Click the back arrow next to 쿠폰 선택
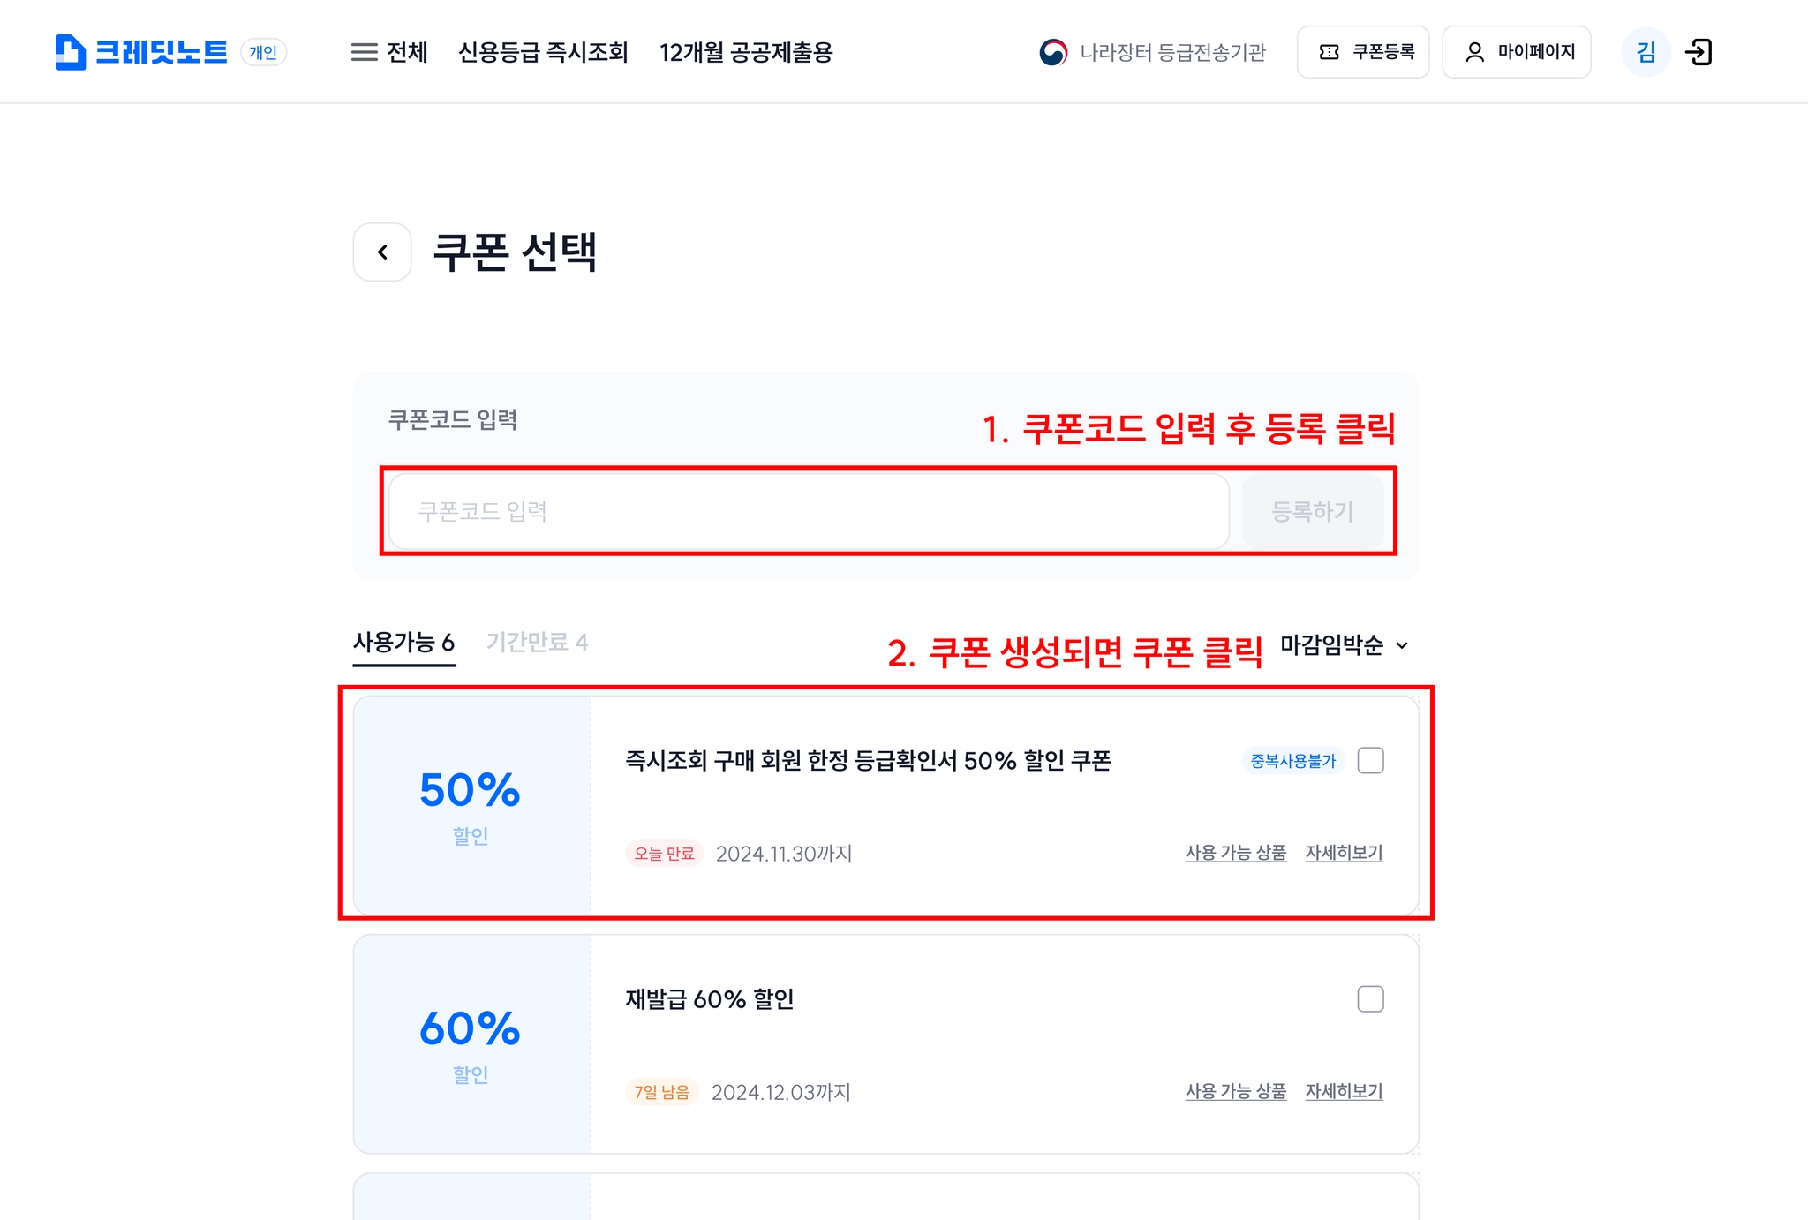 click(x=382, y=252)
